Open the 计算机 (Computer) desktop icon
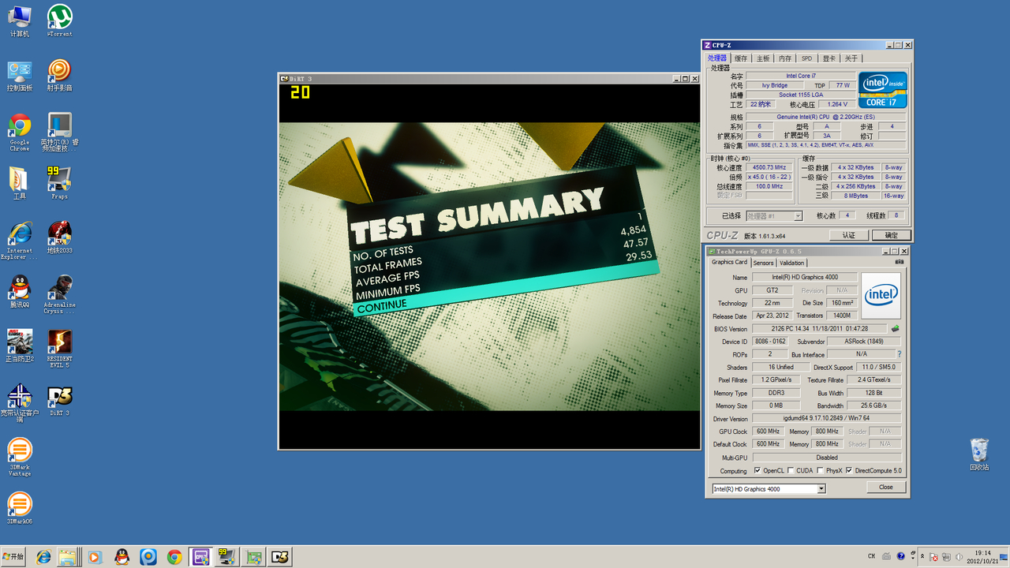 tap(20, 21)
